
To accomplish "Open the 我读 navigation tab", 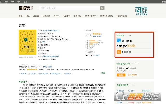I will coord(20,16).
